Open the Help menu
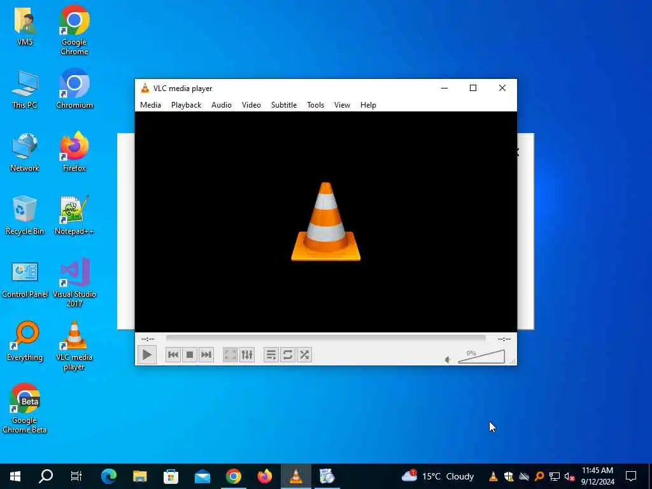652x489 pixels. (368, 105)
